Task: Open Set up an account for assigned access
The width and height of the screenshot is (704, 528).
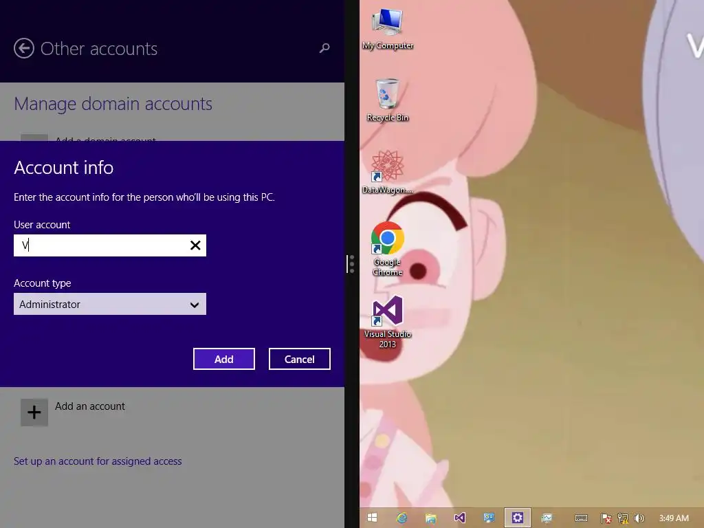Action: [x=98, y=461]
